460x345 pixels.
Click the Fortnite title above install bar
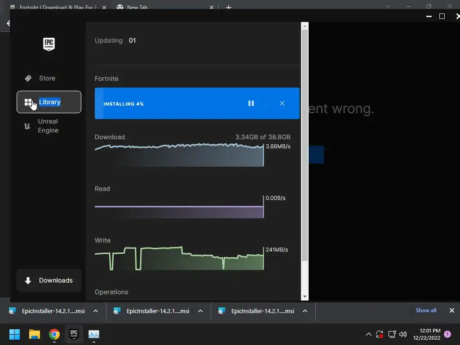pos(106,79)
